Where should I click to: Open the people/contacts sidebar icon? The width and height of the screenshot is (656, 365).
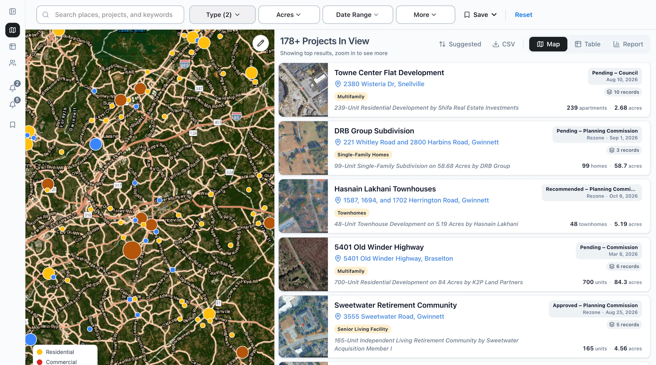pos(13,63)
